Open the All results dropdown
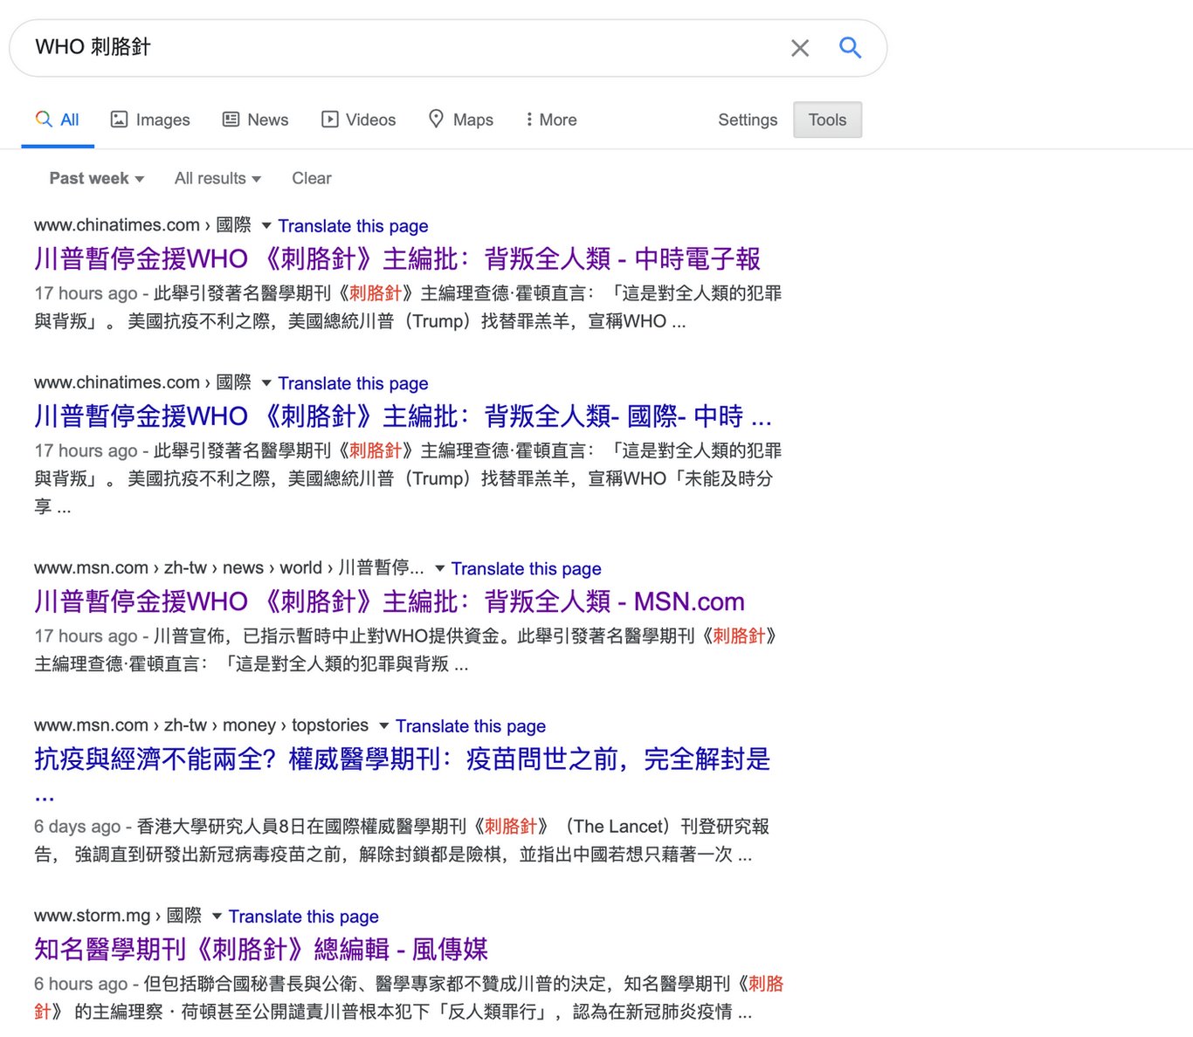Viewport: 1193px width, 1037px height. (217, 178)
